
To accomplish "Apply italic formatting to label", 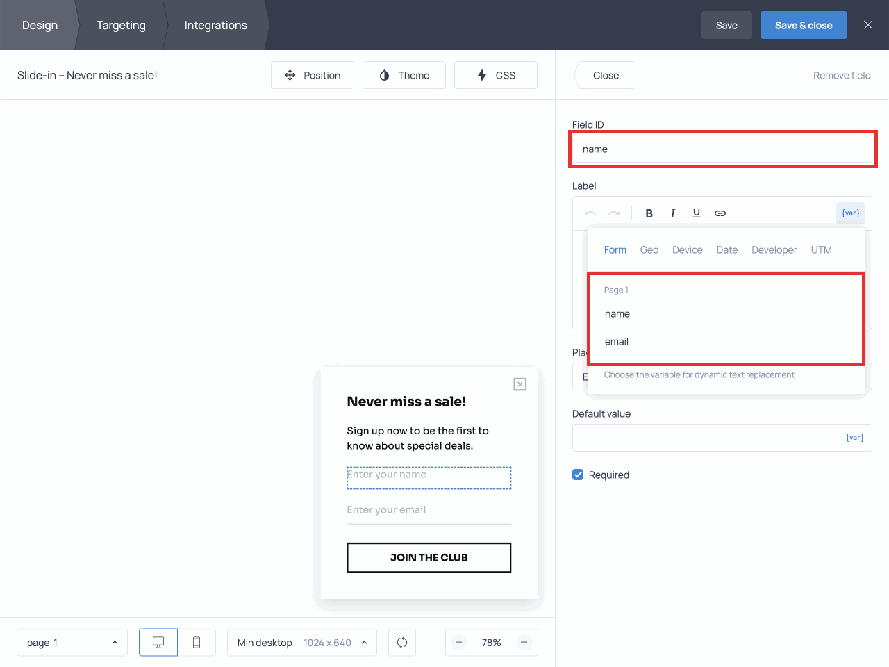I will point(672,213).
